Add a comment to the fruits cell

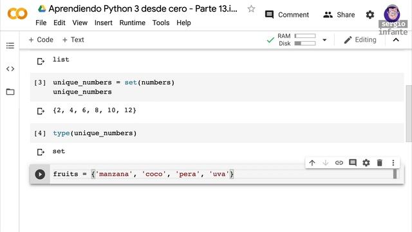353,163
